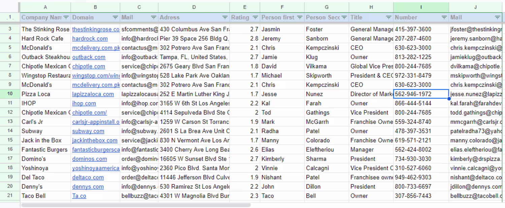Select cell 'Hard Rock Cafe'
505x208 pixels.
tap(45, 38)
